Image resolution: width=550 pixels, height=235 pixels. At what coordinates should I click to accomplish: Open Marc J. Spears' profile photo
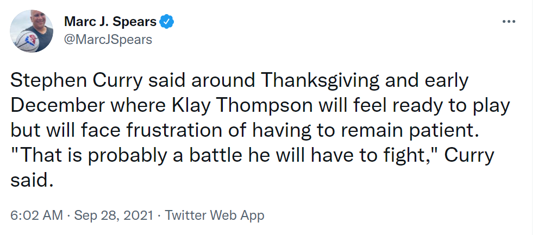(32, 31)
